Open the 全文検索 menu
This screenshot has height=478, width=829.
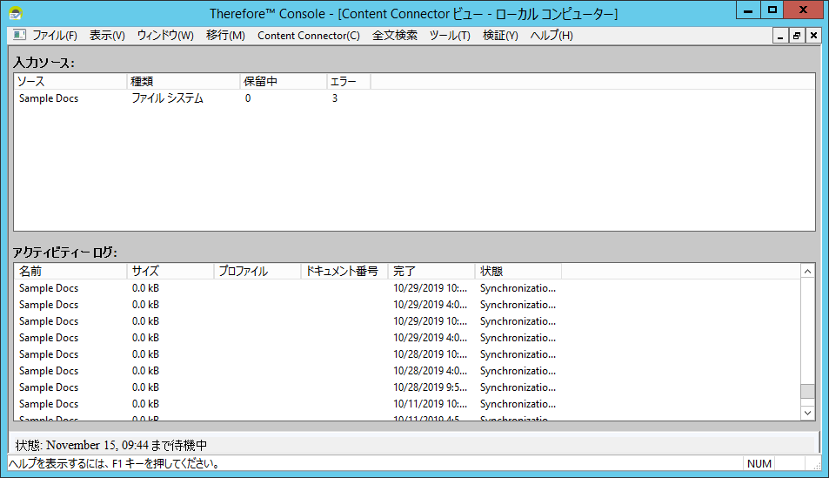click(x=394, y=36)
